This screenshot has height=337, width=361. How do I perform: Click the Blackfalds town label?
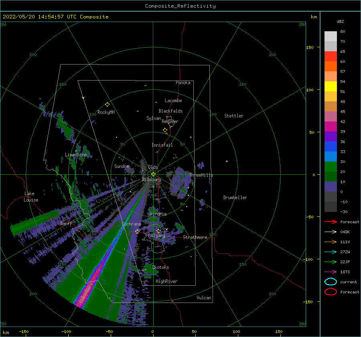[170, 111]
